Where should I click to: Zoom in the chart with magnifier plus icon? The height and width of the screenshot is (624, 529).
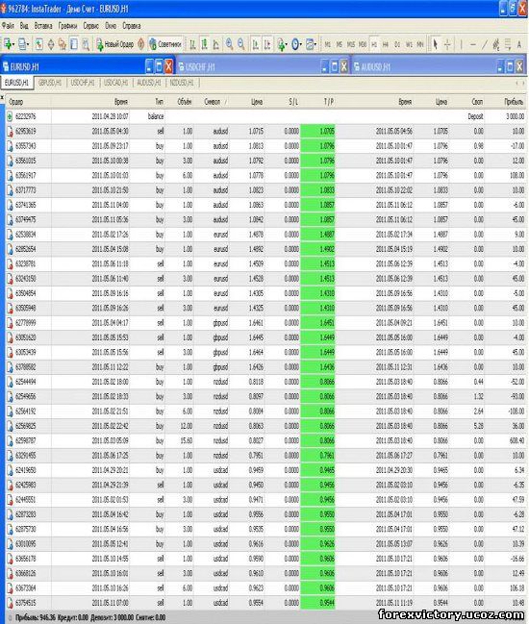click(x=229, y=44)
